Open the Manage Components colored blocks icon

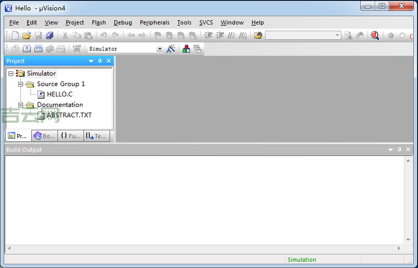coord(186,49)
